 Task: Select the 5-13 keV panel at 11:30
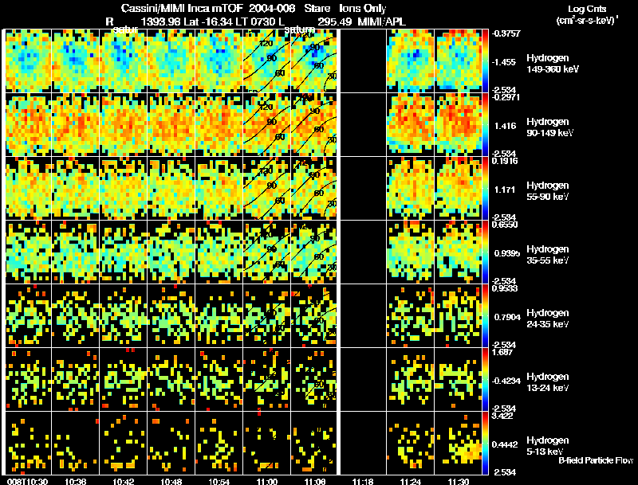coord(458,444)
